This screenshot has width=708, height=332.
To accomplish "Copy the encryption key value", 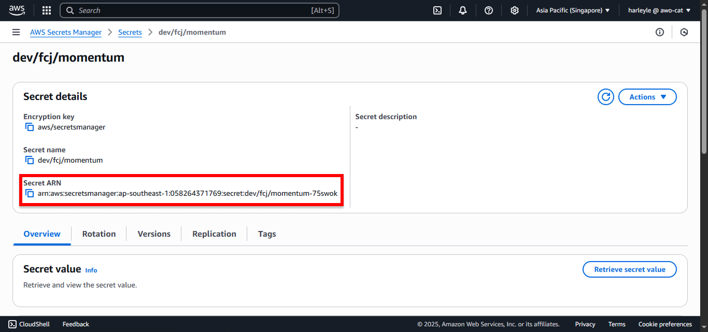I will coord(30,127).
